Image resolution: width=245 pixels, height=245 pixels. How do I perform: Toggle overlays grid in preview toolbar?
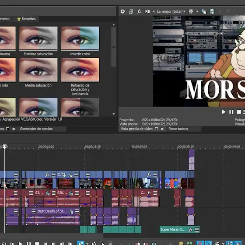click(191, 11)
